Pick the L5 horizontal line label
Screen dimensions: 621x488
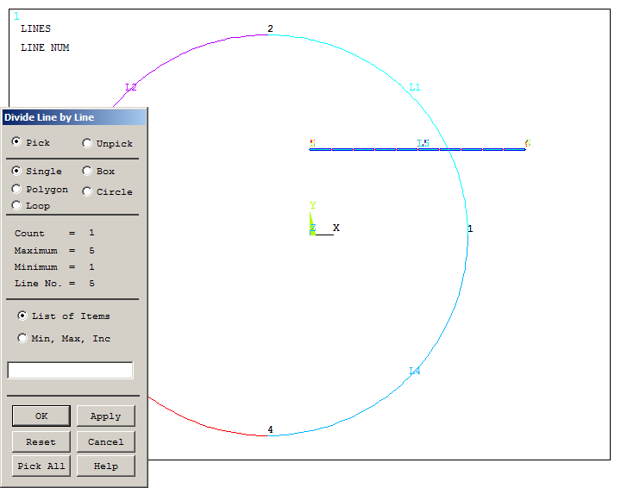pos(423,143)
